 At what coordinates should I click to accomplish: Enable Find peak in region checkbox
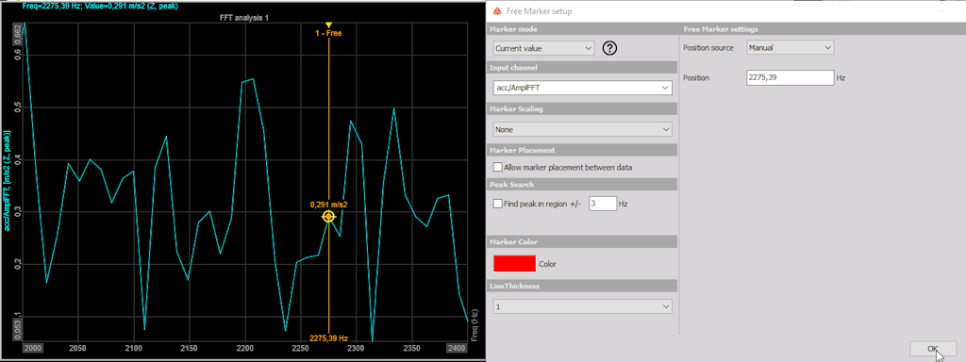click(498, 204)
